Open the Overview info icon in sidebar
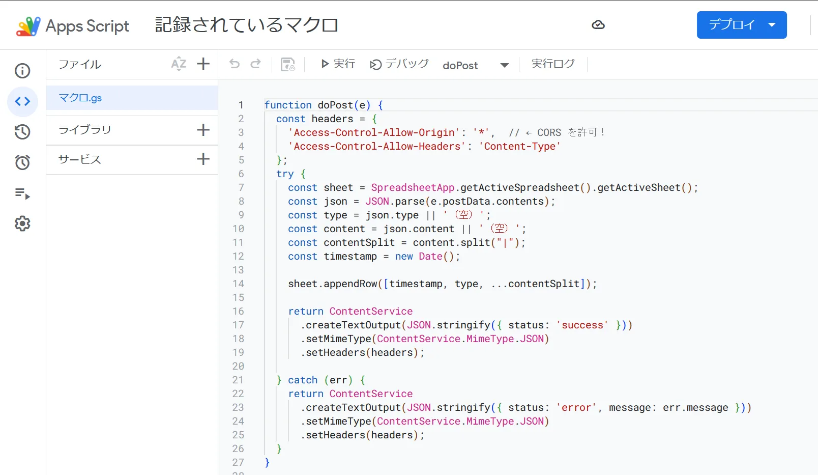Screen dimensions: 818x475 coord(22,71)
